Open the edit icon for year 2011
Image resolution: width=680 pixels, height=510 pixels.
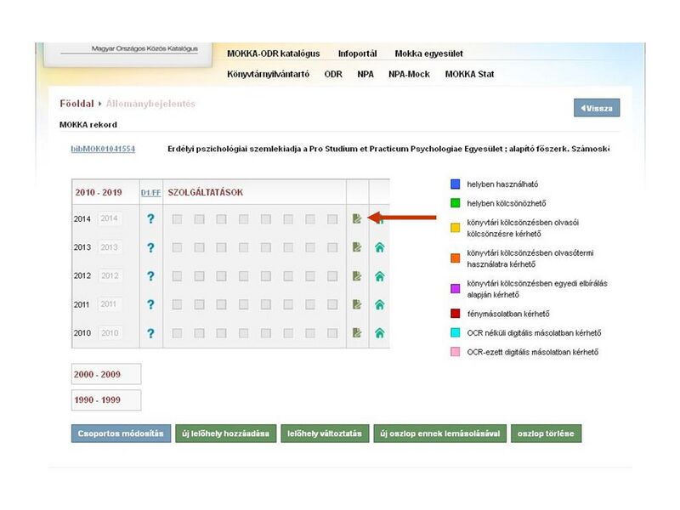point(357,304)
